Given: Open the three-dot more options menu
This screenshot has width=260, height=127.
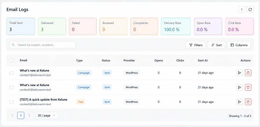Looking at the screenshot, I should (x=242, y=10).
